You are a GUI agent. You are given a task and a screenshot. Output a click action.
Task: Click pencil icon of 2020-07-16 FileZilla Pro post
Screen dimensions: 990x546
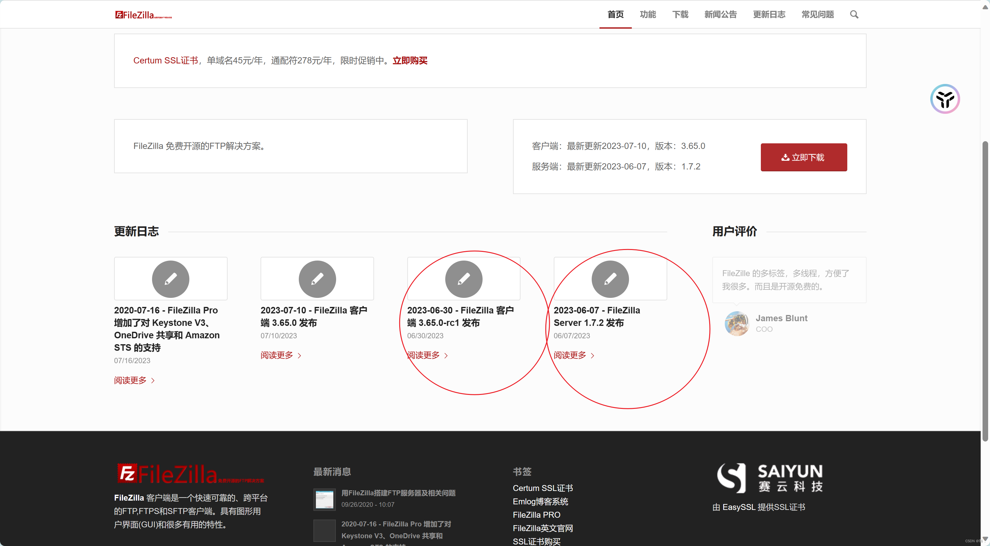[171, 279]
